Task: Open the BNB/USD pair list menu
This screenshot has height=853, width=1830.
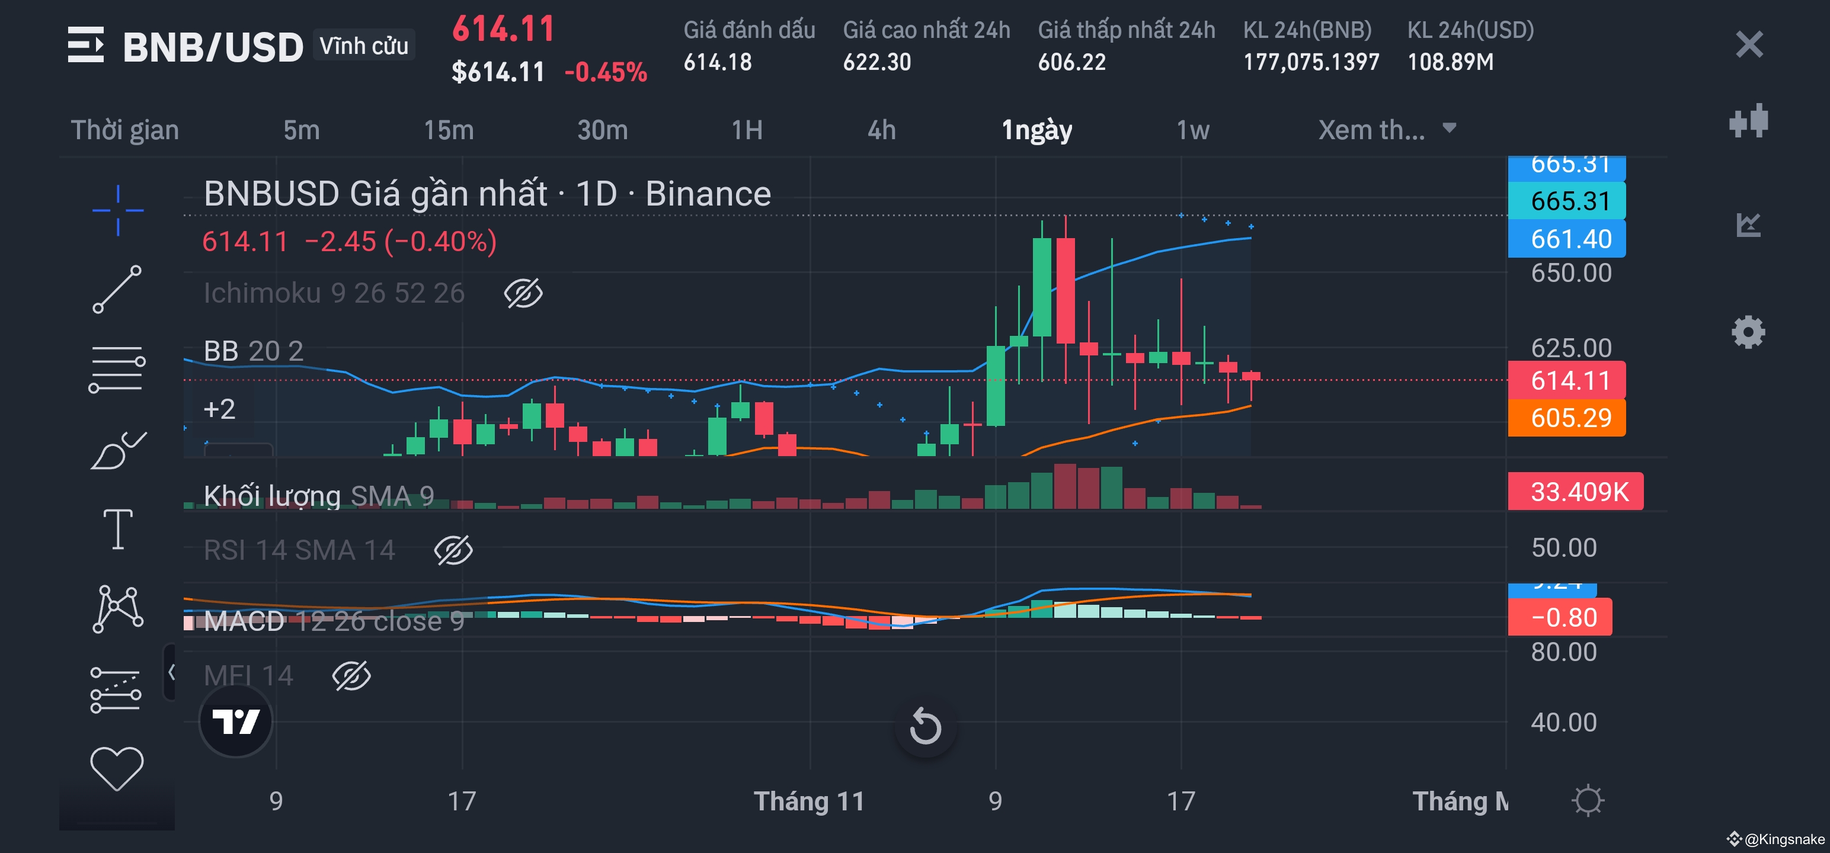Action: [86, 46]
